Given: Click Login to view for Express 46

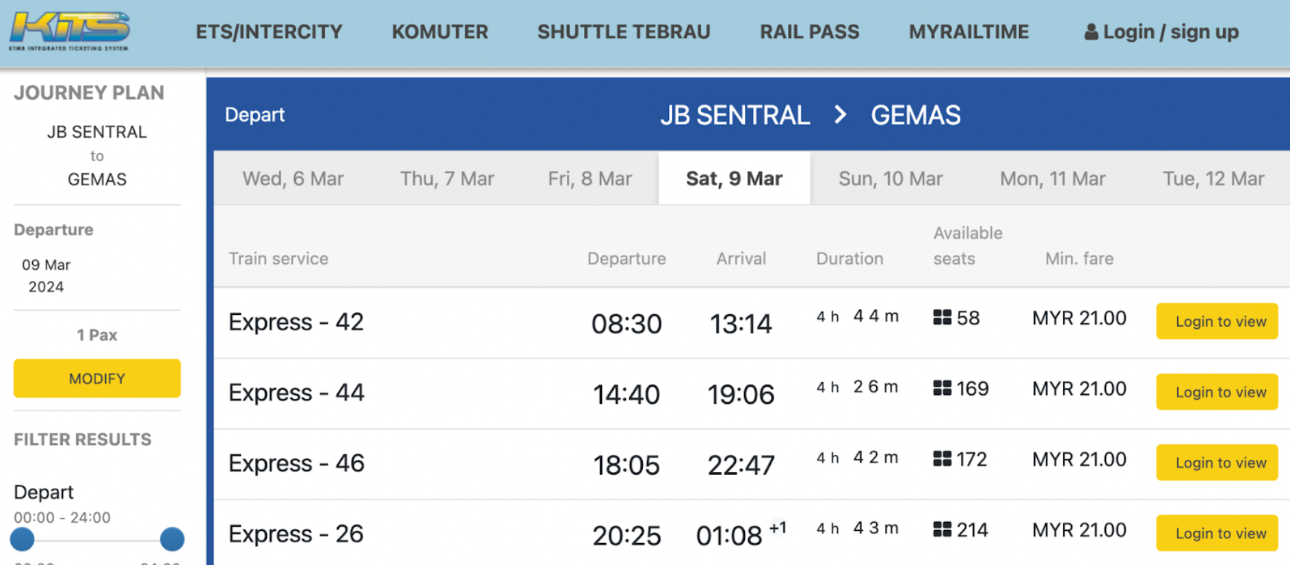Looking at the screenshot, I should click(1216, 463).
